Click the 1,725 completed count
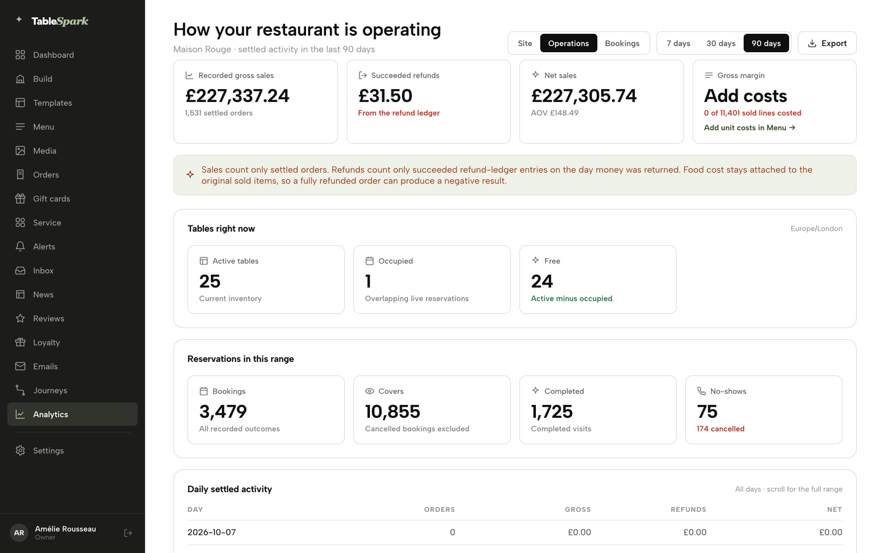The width and height of the screenshot is (885, 553). click(x=552, y=412)
